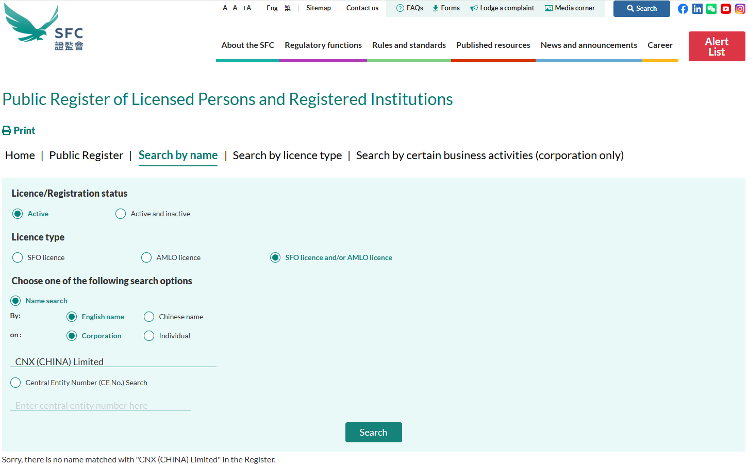Image resolution: width=748 pixels, height=466 pixels.
Task: Open the Published resources menu
Action: pyautogui.click(x=493, y=45)
